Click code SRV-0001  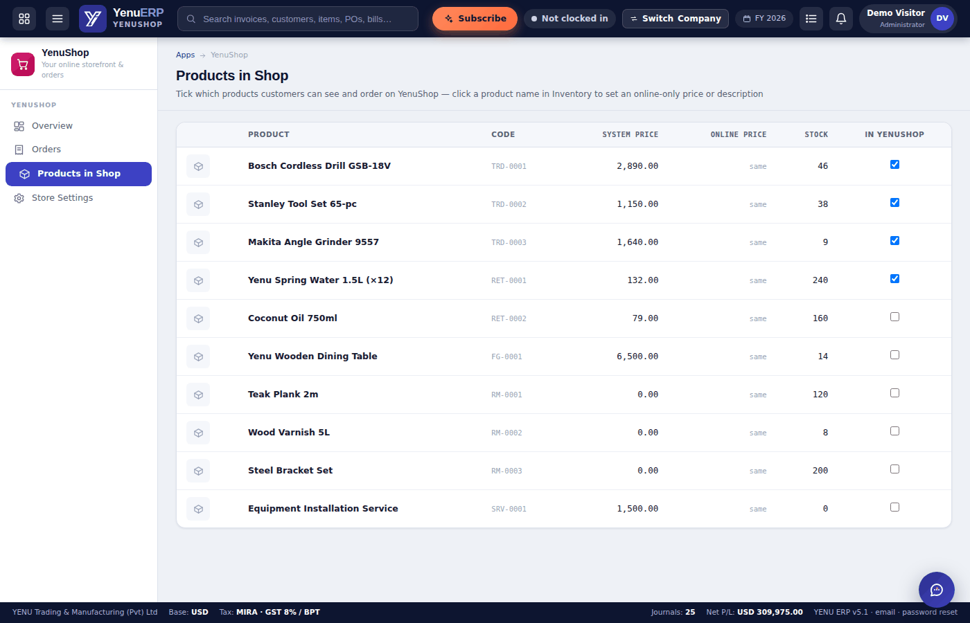coord(509,509)
